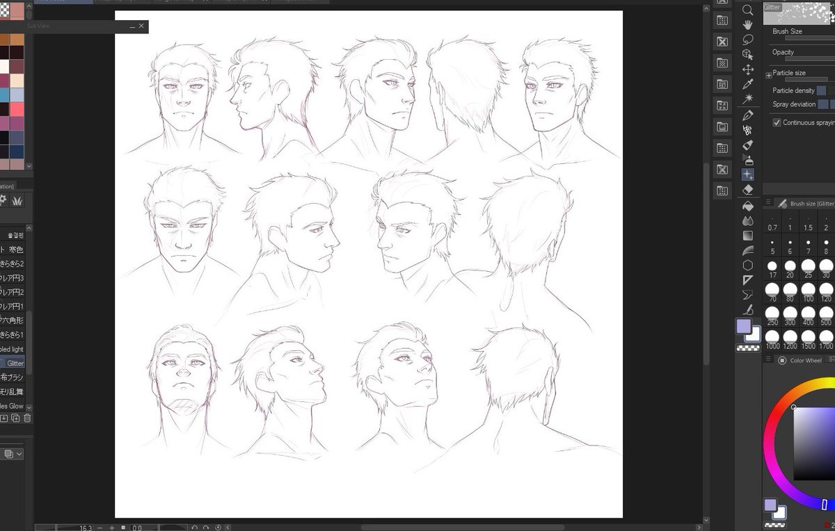Select the Eyedropper tool
835x531 pixels.
click(748, 84)
